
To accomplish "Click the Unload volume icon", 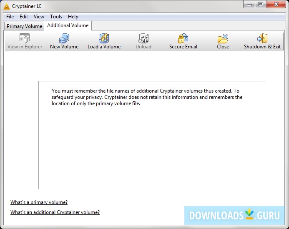I will 143,38.
